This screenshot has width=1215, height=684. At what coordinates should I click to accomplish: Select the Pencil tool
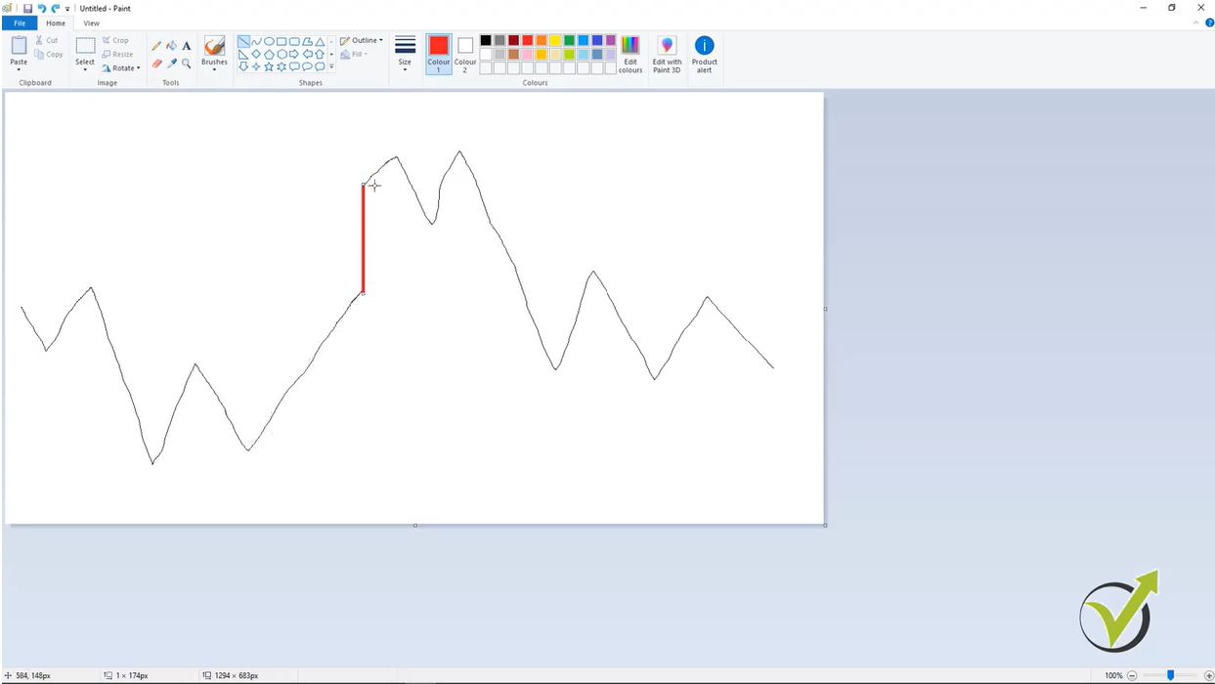(x=155, y=45)
